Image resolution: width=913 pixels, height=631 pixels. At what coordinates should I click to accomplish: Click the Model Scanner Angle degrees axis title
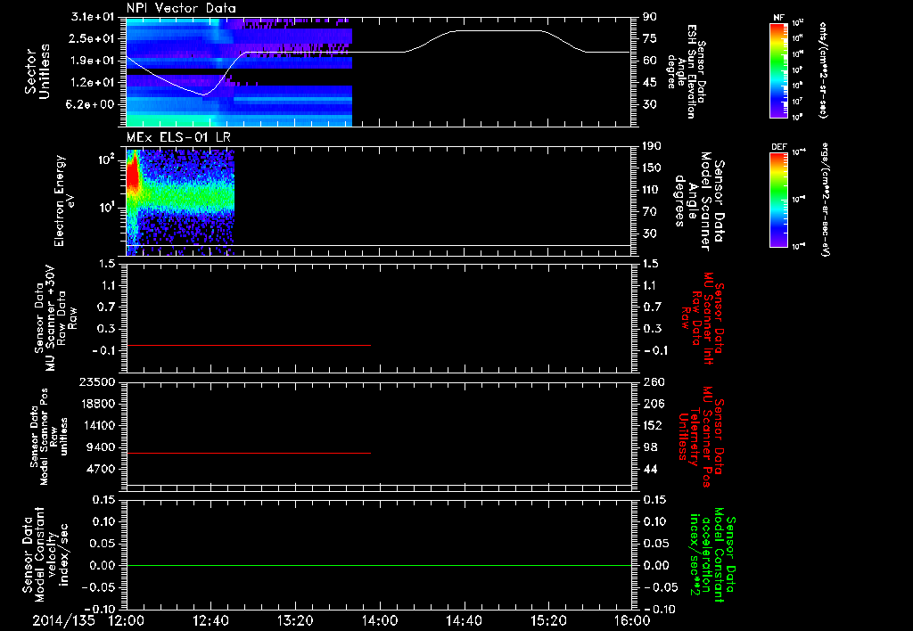point(699,201)
